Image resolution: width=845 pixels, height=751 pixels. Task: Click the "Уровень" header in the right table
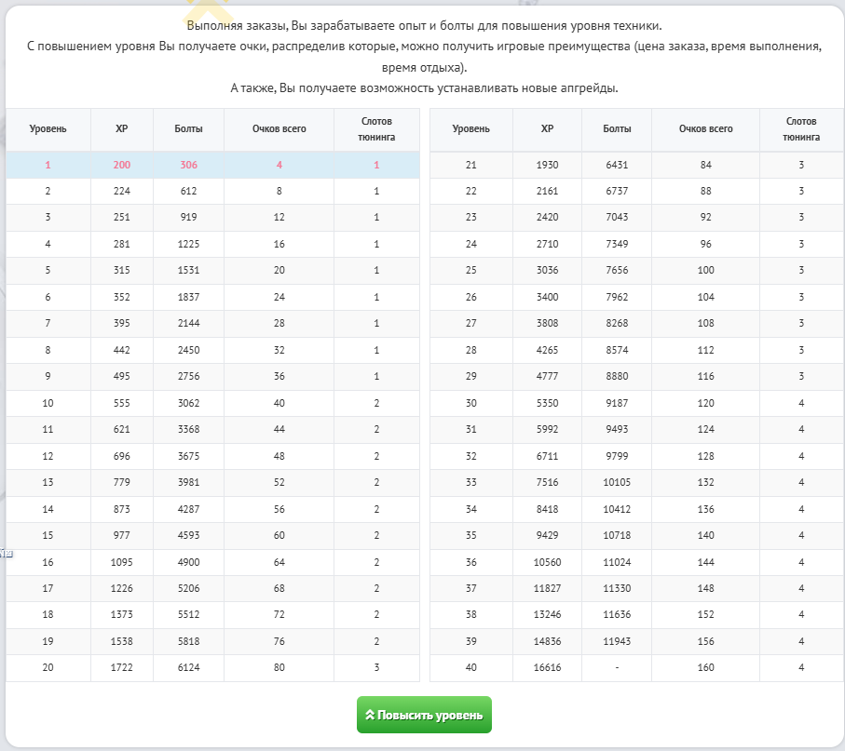[x=470, y=128]
